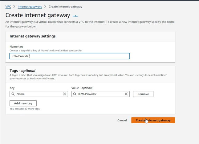The image size is (199, 144).
Task: Click the search icon in the Value field
Action: click(x=75, y=94)
